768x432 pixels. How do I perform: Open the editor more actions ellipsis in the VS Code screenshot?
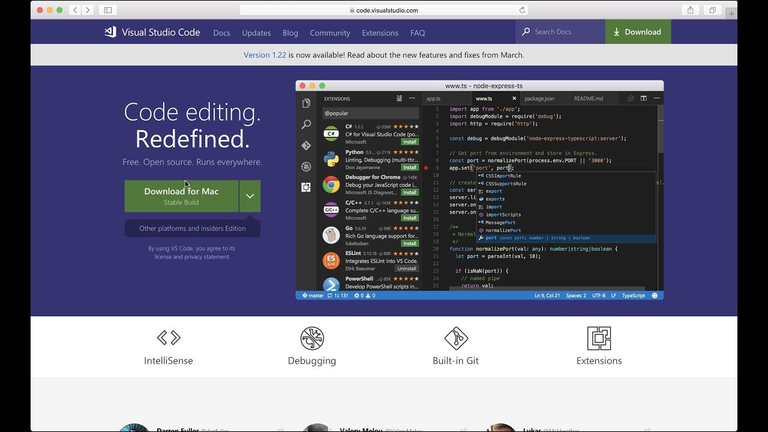(656, 98)
